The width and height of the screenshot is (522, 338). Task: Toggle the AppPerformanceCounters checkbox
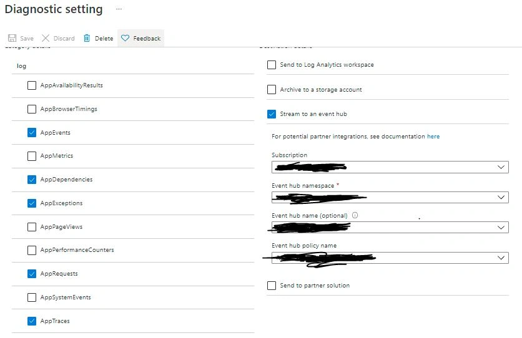click(32, 250)
